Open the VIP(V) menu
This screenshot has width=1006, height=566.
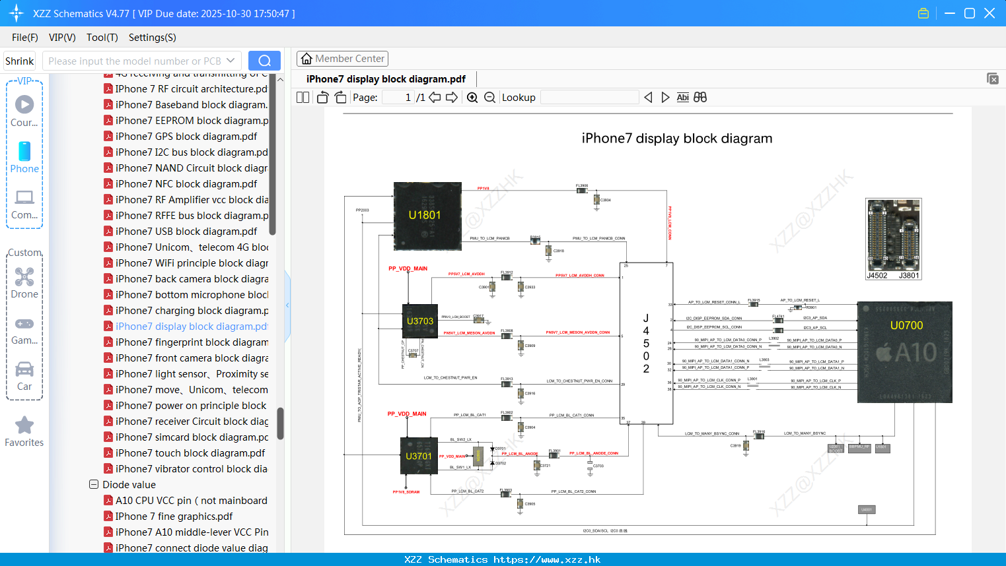(62, 38)
